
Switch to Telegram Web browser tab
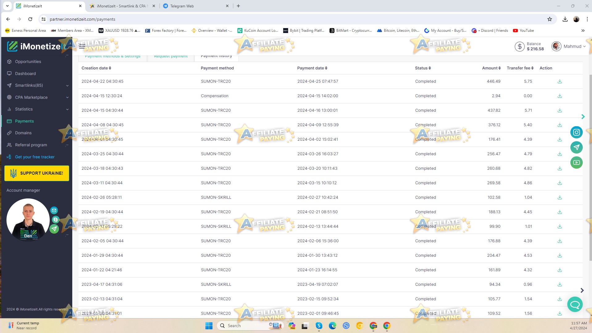pyautogui.click(x=196, y=6)
